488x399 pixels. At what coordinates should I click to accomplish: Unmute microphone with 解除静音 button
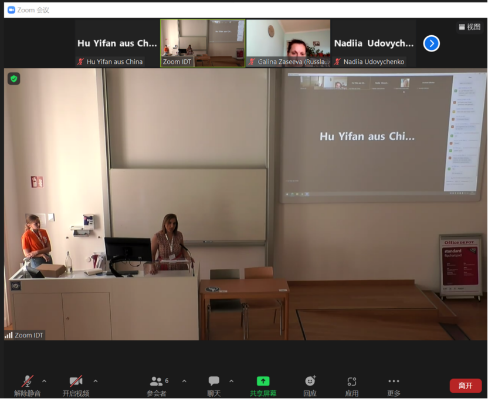click(28, 385)
